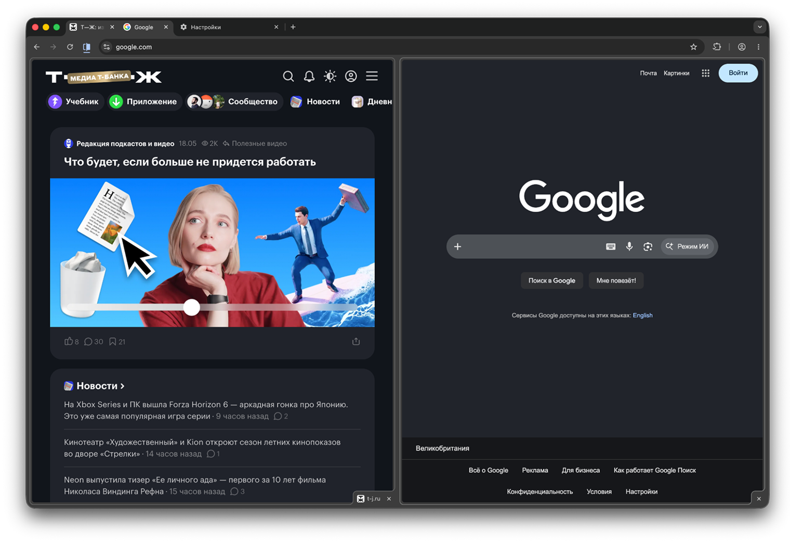Open the Приложение section
Viewport: 790px width, 543px height.
pyautogui.click(x=144, y=101)
